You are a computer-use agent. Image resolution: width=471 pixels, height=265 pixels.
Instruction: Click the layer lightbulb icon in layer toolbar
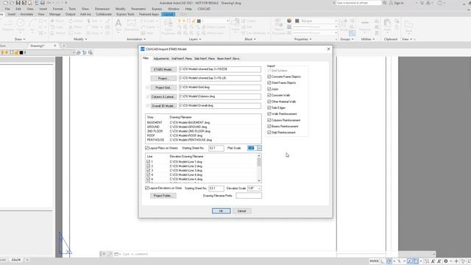coord(2,52)
